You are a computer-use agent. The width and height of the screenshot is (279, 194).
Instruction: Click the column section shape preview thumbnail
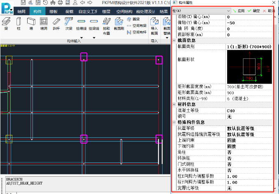point(249,67)
